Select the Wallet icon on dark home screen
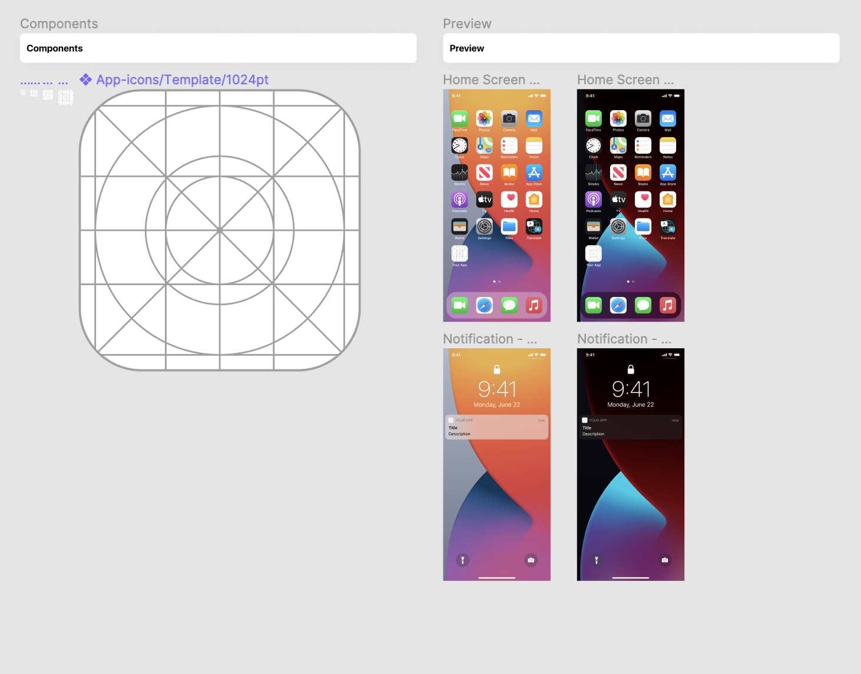The width and height of the screenshot is (861, 674). pyautogui.click(x=593, y=226)
